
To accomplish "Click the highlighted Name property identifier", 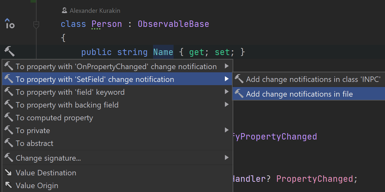I will click(163, 52).
